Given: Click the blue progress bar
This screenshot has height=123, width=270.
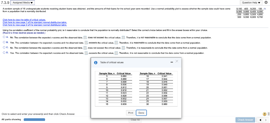Looking at the screenshot, I should (x=34, y=120).
